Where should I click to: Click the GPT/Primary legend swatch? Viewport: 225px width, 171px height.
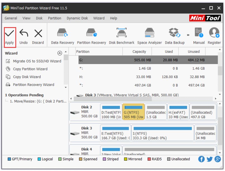click(9, 159)
